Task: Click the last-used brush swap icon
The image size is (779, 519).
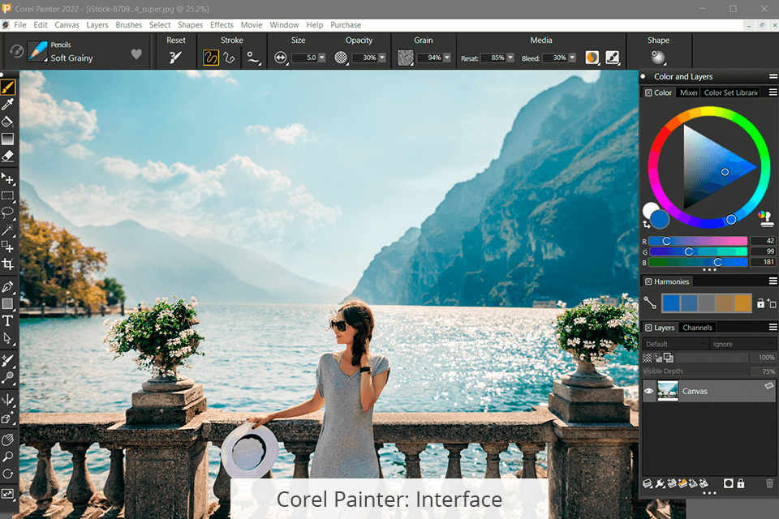Action: [16, 51]
